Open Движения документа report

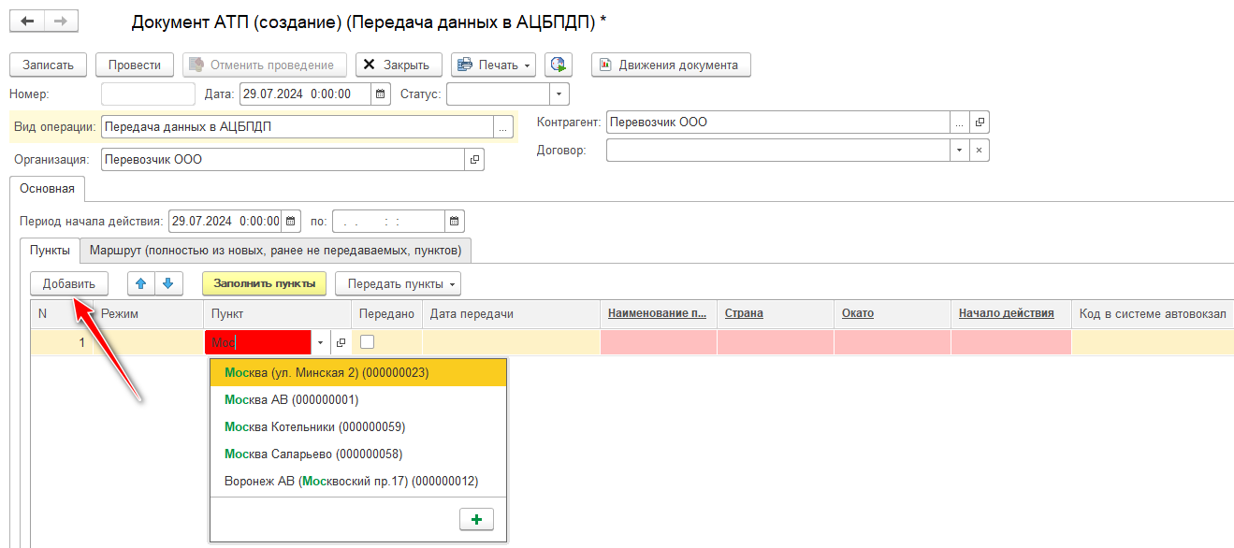(671, 65)
